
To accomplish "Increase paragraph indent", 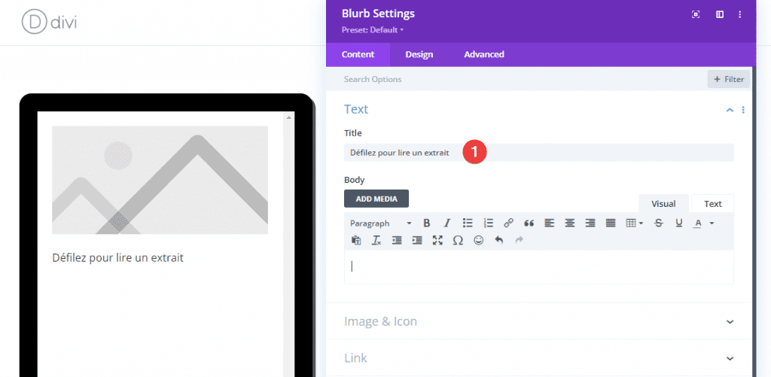I will click(x=417, y=240).
